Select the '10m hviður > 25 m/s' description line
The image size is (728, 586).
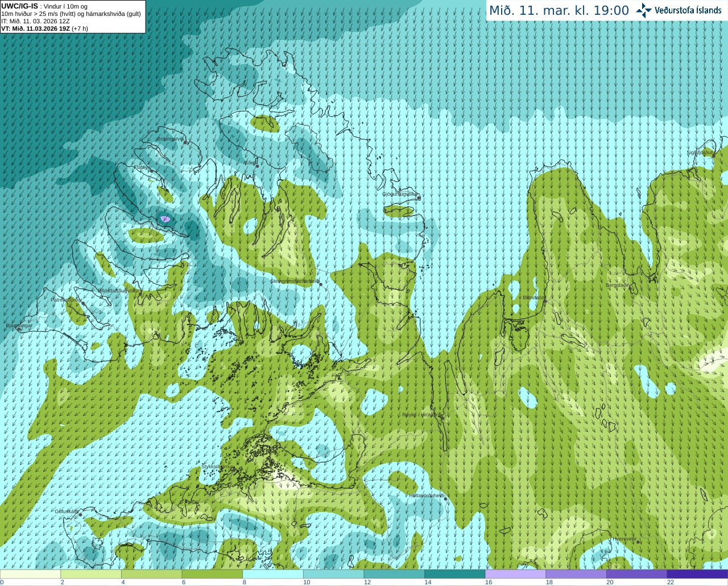(71, 14)
